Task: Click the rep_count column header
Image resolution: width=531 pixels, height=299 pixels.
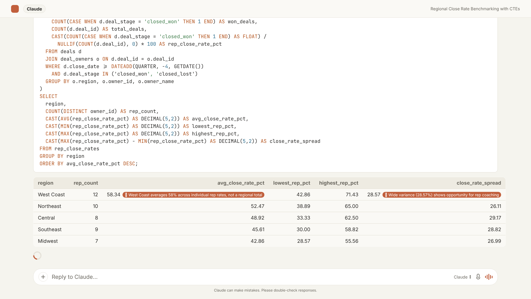Action: (x=86, y=183)
